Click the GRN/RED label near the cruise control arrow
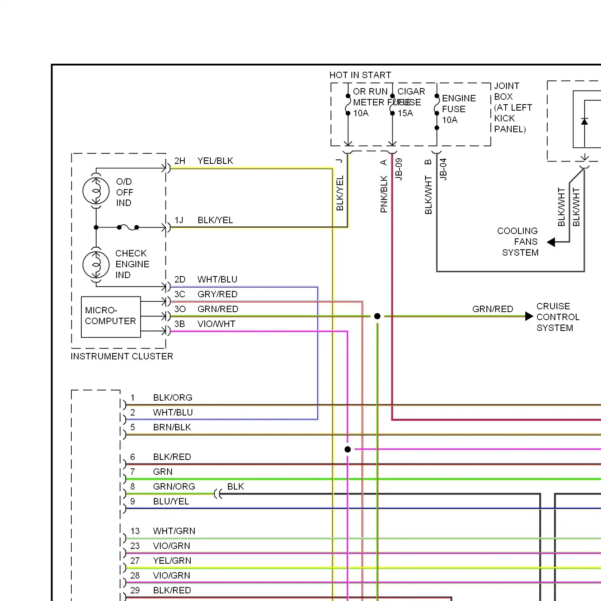This screenshot has height=601, width=601. click(x=492, y=309)
